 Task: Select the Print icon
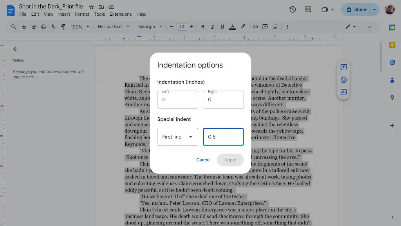coord(43,27)
